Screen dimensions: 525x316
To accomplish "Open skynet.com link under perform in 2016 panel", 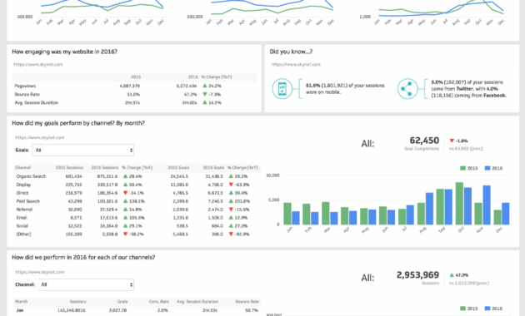I will (39, 272).
